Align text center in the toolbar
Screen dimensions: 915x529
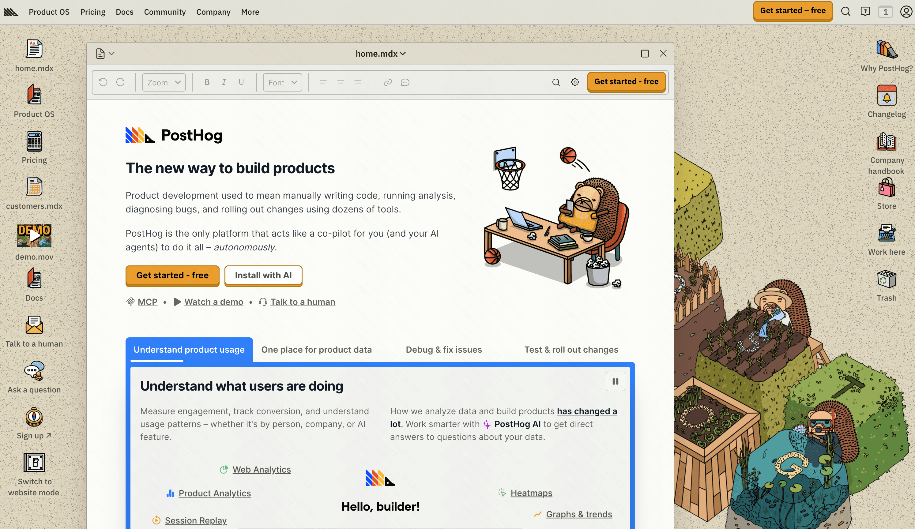340,82
